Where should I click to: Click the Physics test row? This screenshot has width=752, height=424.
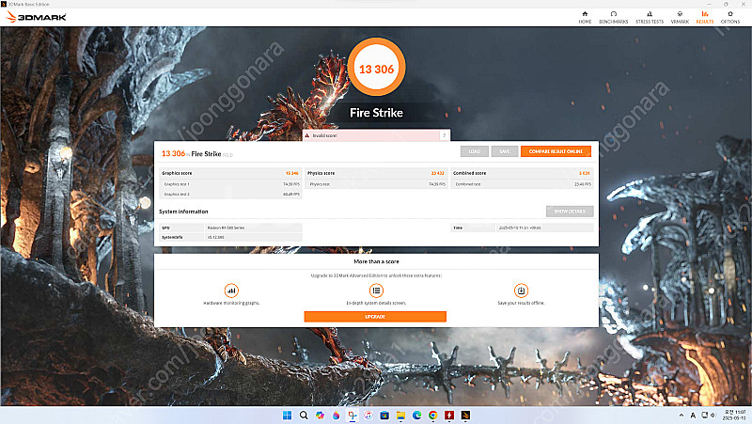click(377, 184)
